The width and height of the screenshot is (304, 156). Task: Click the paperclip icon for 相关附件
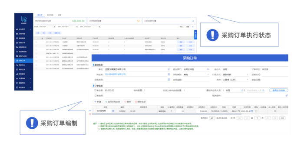(287, 95)
